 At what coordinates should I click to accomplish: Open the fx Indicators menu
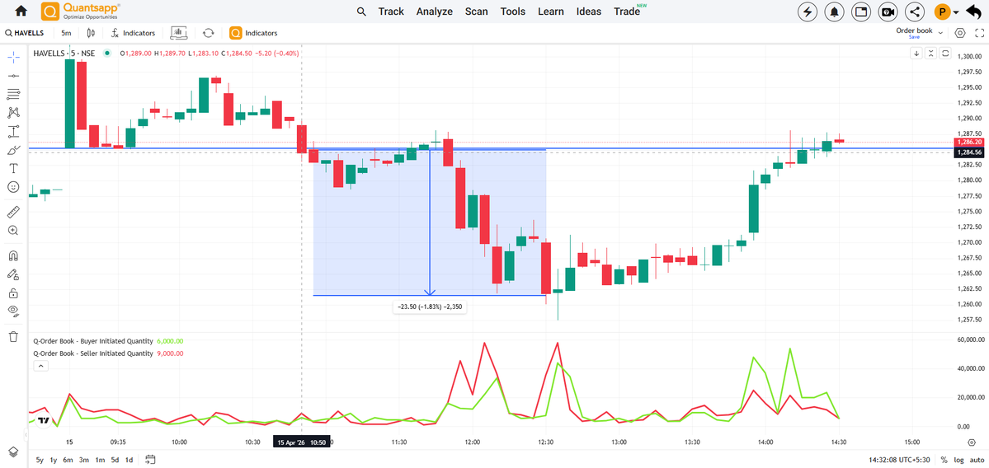tap(133, 33)
